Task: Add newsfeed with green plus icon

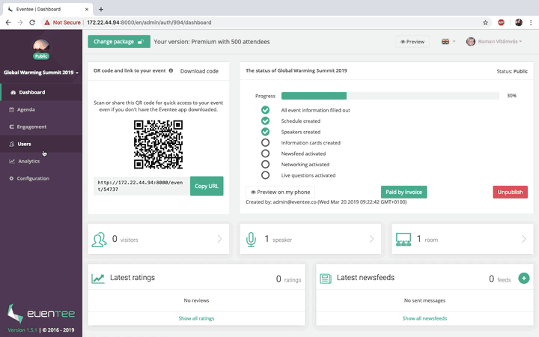Action: point(524,278)
